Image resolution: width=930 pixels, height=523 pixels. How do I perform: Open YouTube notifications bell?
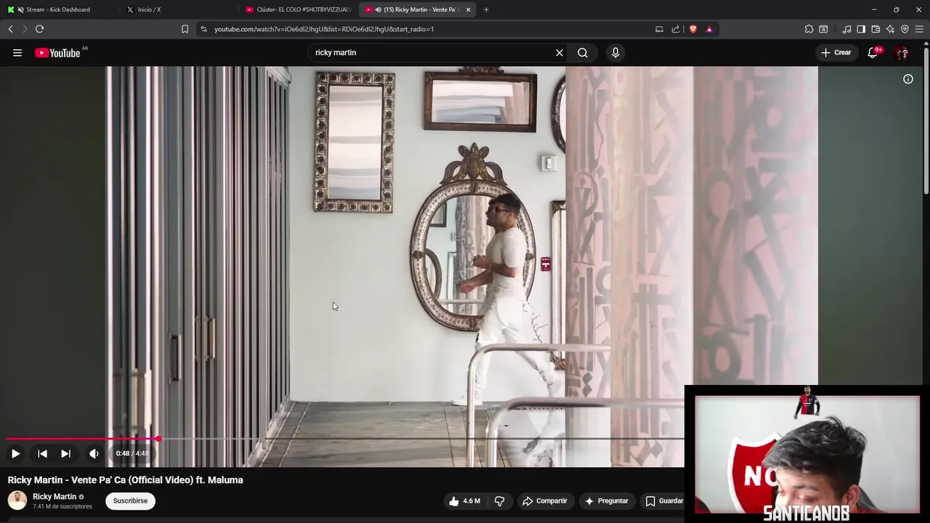pyautogui.click(x=873, y=52)
